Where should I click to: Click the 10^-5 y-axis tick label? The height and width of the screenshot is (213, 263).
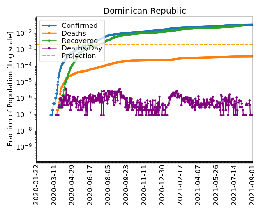(x=25, y=82)
